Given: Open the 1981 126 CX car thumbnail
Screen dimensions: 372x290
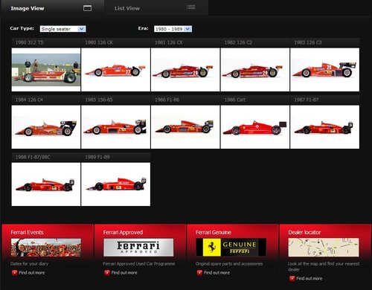Looking at the screenshot, I should [185, 70].
